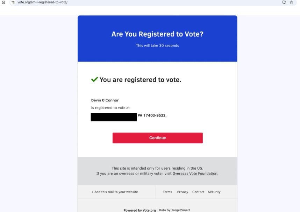
Task: Click Data by TargetSmart text
Action: click(174, 210)
